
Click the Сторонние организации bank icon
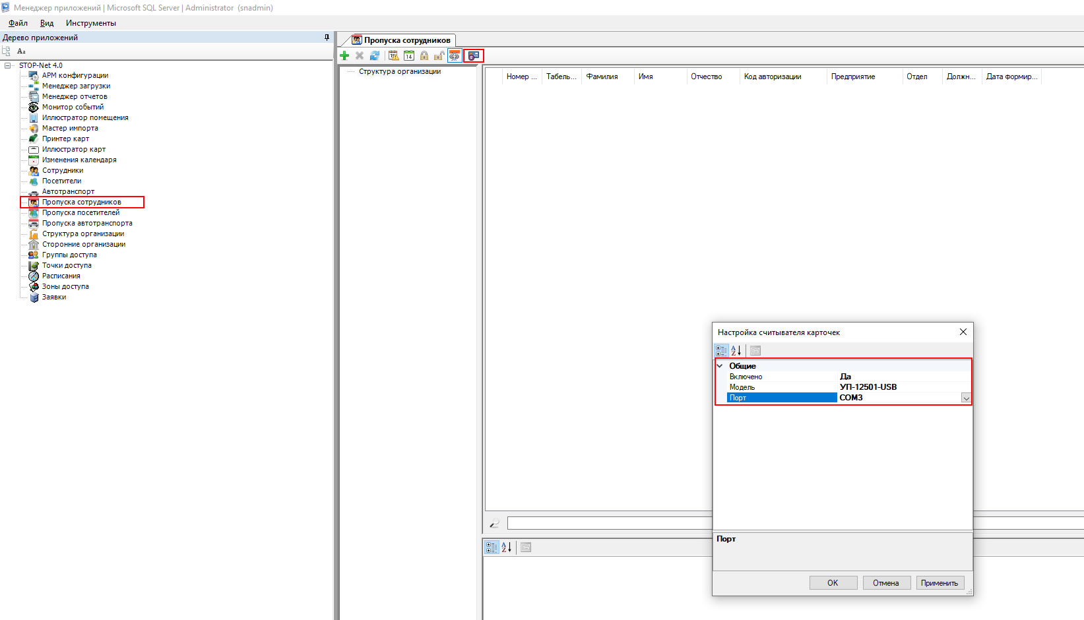pyautogui.click(x=34, y=244)
